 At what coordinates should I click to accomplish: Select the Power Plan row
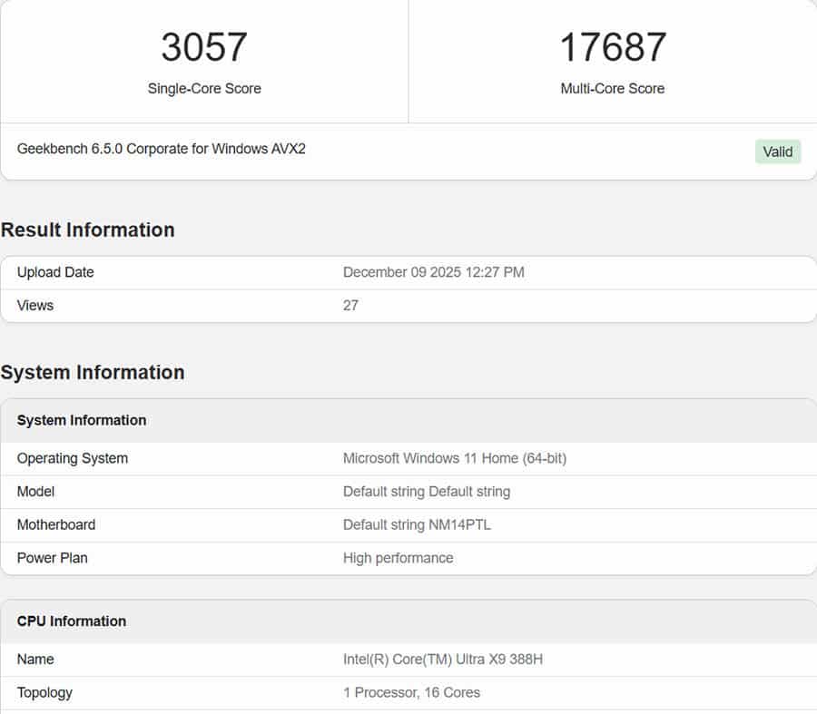coord(52,558)
